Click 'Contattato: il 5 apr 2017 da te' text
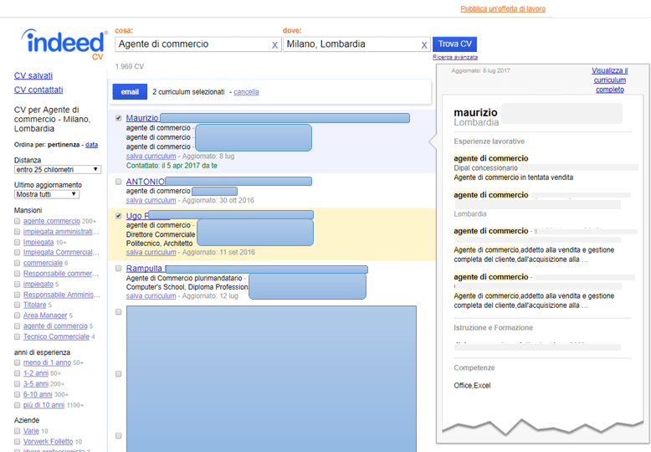The width and height of the screenshot is (651, 452). coord(172,166)
